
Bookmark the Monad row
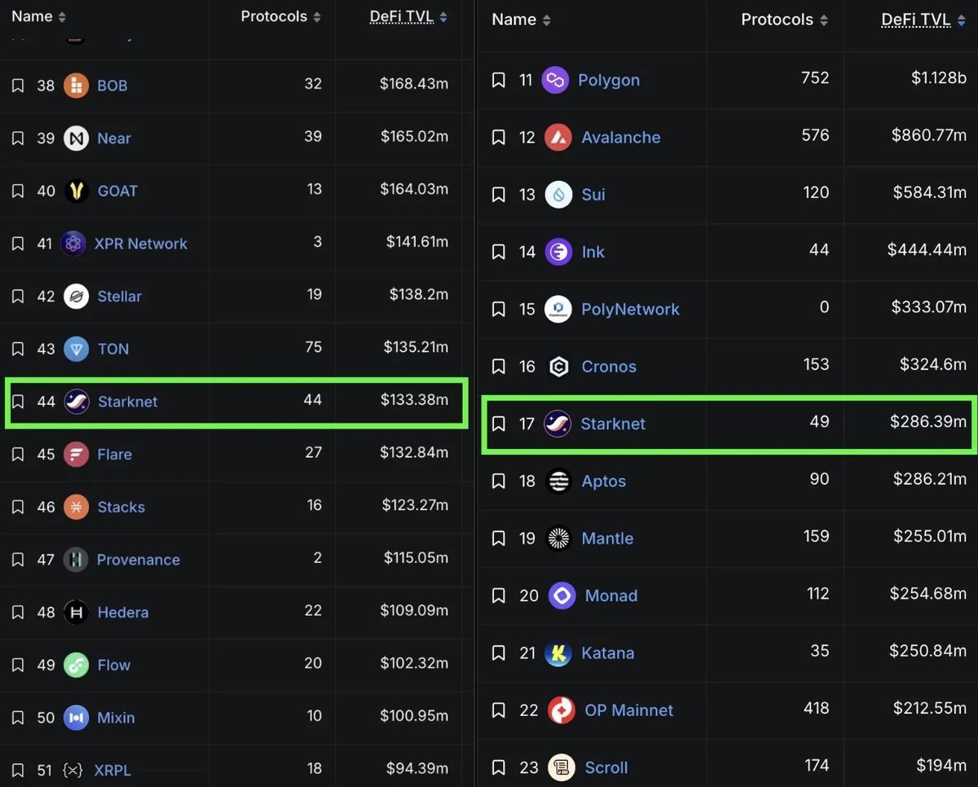499,596
